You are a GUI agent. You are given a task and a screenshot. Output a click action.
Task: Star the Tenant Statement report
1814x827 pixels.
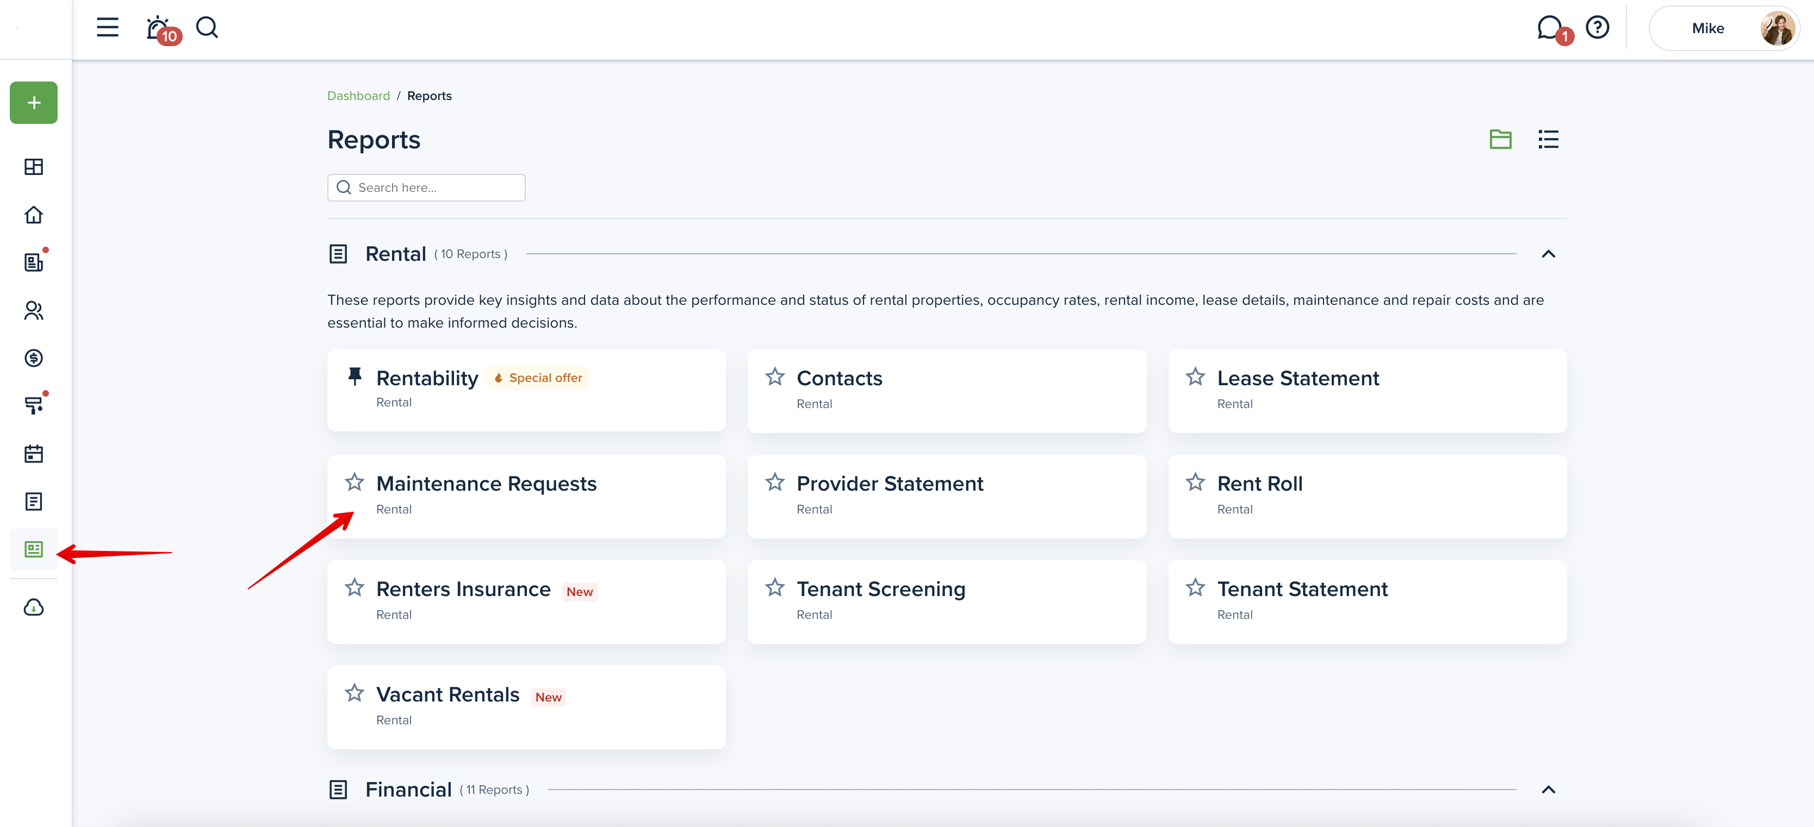(1195, 588)
